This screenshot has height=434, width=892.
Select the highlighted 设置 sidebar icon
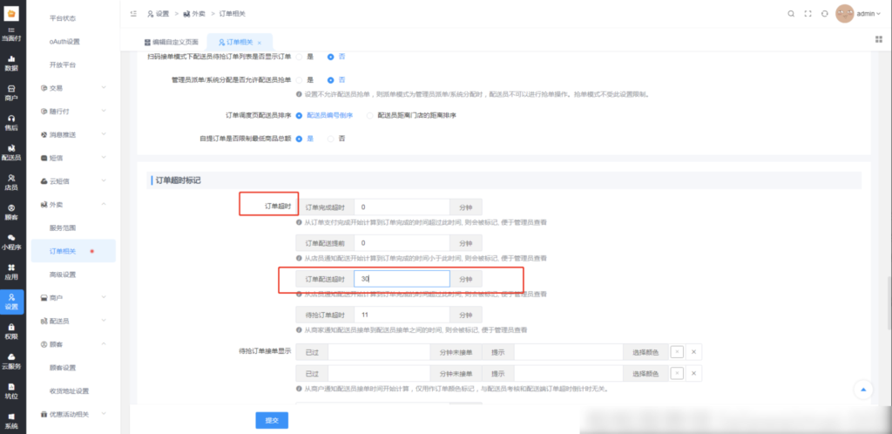click(11, 302)
